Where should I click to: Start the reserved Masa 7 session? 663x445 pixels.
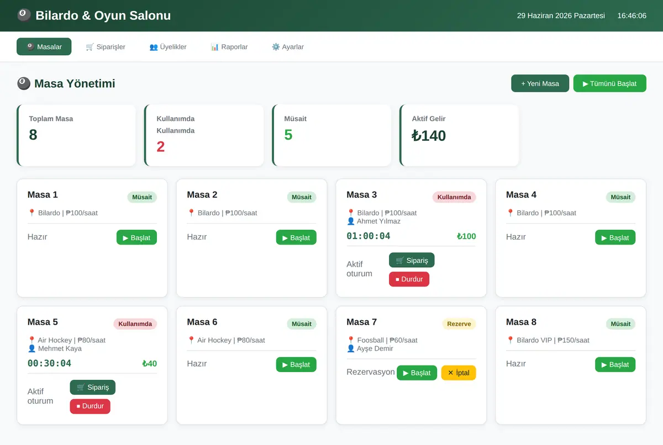(417, 373)
